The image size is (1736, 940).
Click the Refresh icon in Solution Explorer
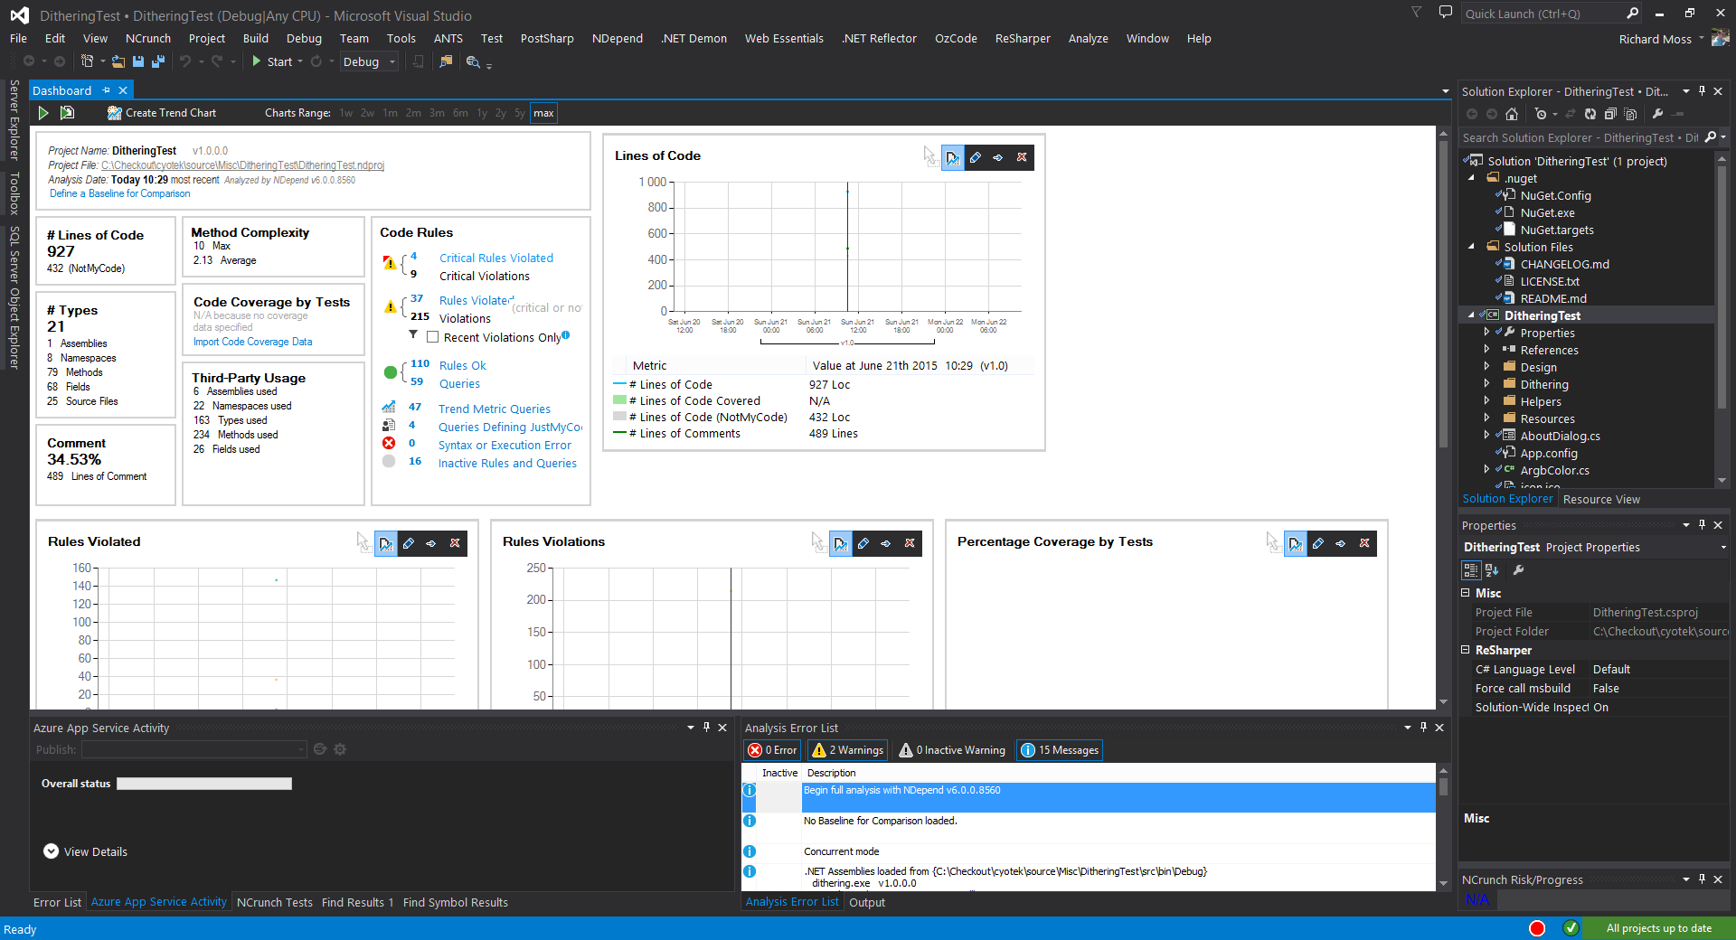[x=1590, y=115]
